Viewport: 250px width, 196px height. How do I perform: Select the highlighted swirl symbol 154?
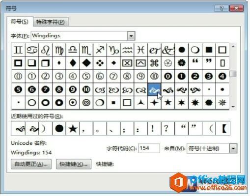[154, 89]
